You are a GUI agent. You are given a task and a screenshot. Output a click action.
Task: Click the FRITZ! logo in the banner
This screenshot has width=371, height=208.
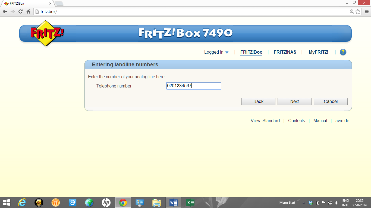point(47,33)
